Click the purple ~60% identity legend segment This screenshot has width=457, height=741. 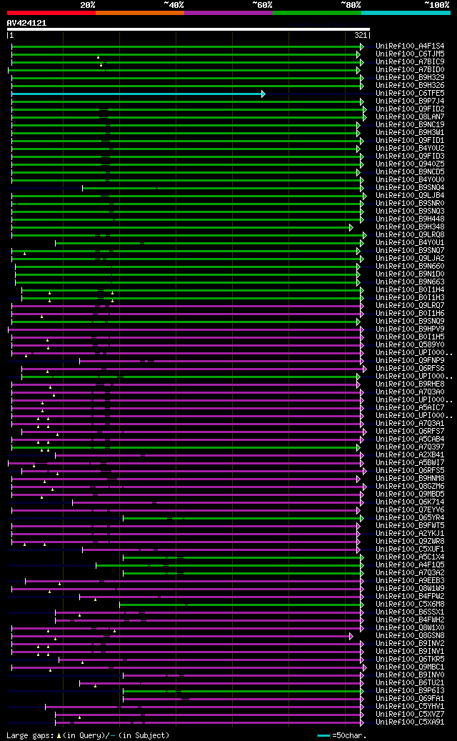tap(228, 13)
